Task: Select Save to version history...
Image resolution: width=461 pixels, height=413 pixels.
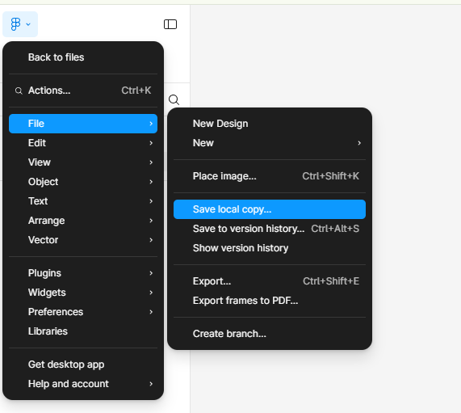Action: (270, 229)
